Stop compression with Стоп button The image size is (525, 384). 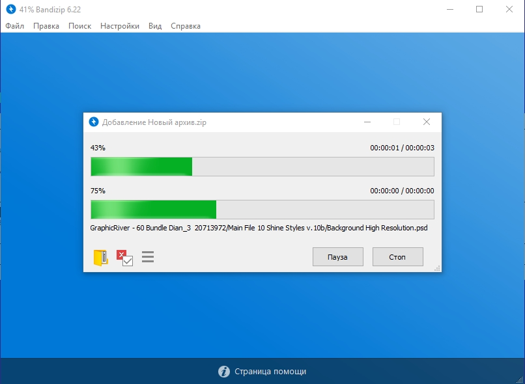point(398,257)
